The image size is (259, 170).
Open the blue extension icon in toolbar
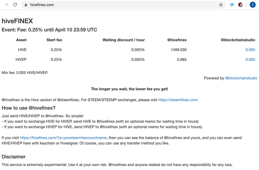[x=232, y=5]
